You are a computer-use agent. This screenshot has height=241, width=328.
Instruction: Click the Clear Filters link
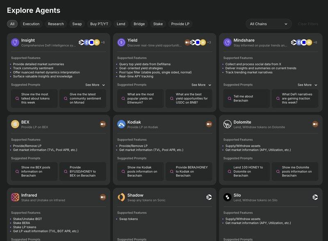(x=308, y=24)
